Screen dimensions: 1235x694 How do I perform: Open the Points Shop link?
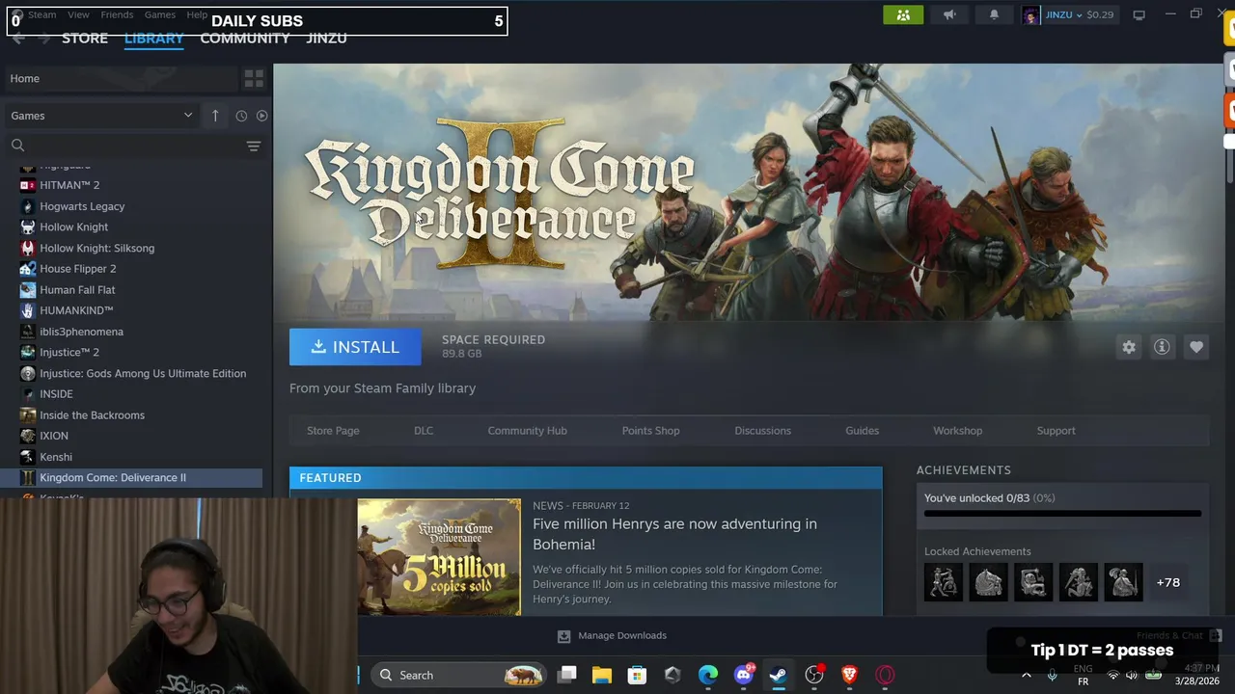(650, 431)
